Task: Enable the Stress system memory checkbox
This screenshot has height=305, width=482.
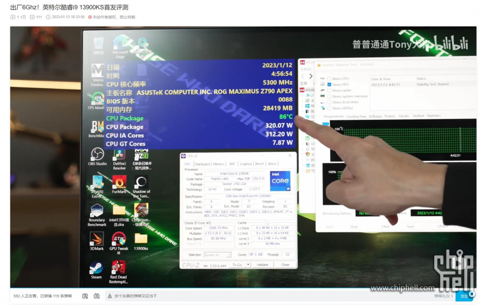Action: click(329, 96)
